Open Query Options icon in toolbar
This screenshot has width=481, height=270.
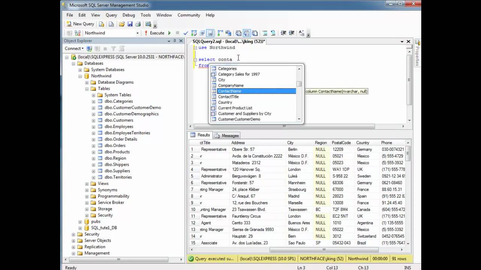tap(202, 33)
